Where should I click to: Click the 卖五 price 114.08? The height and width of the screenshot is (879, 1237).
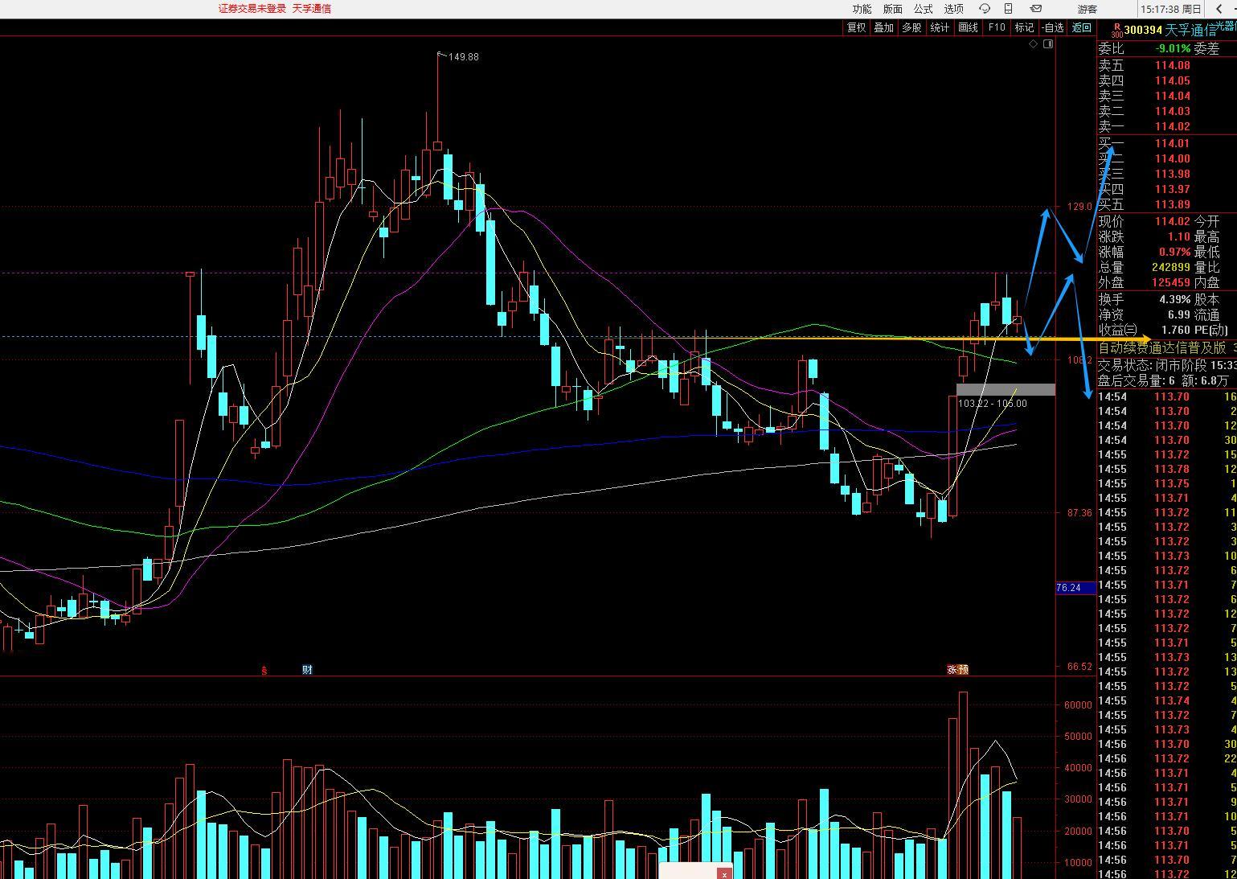[1172, 65]
